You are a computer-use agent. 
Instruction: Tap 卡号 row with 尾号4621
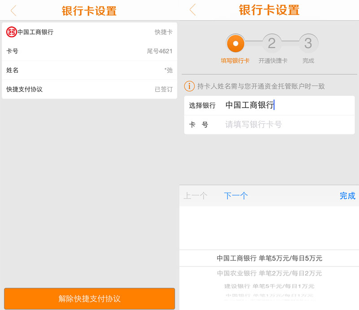(x=89, y=51)
